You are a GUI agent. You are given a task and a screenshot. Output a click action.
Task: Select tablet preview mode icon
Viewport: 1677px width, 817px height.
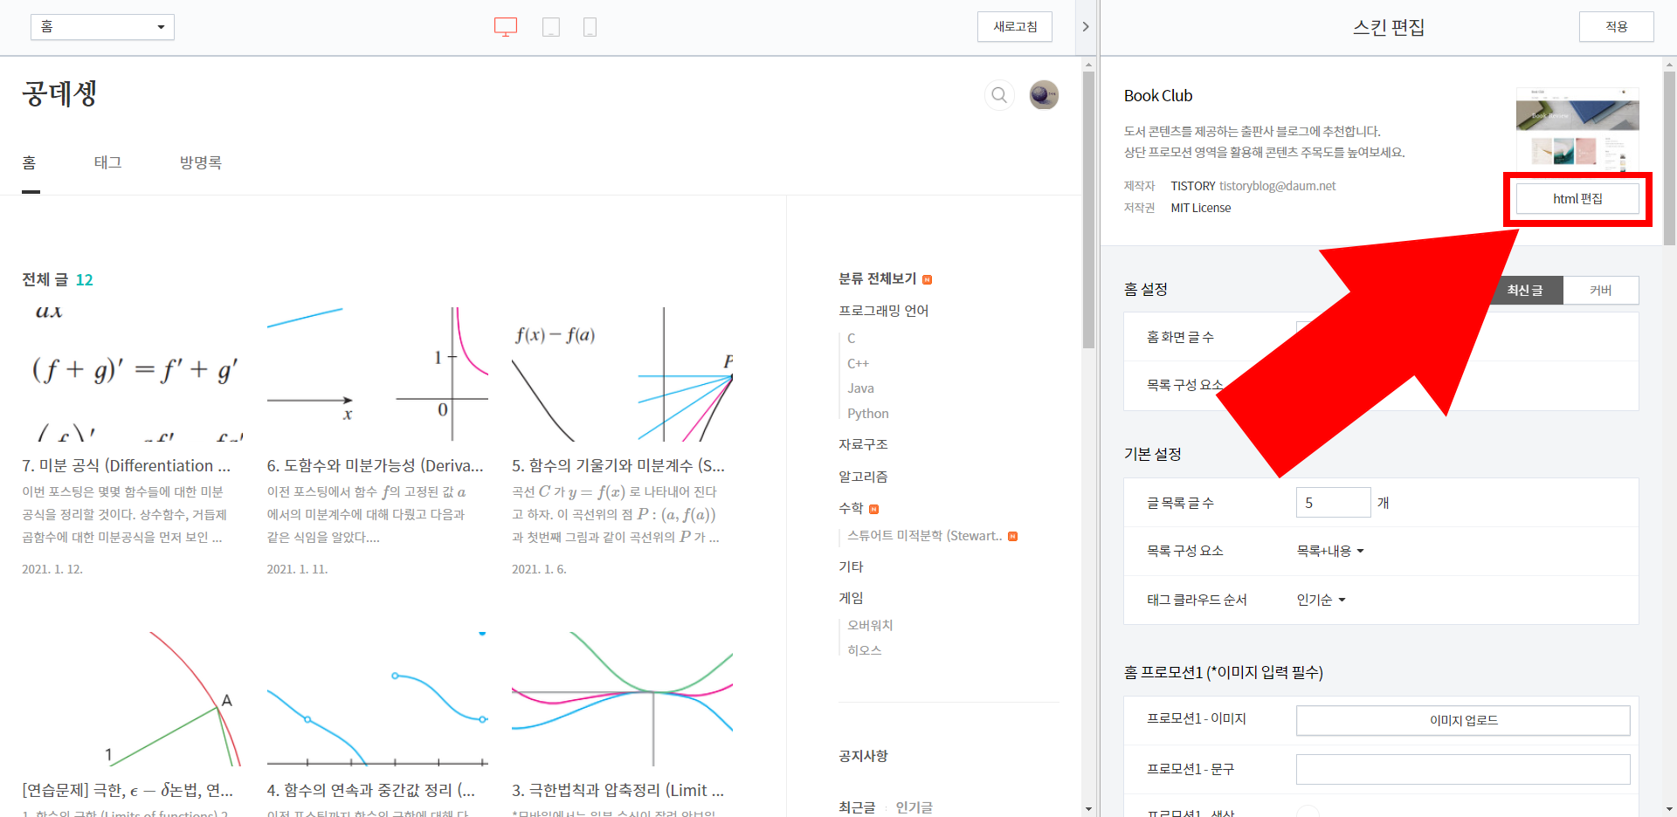pyautogui.click(x=551, y=27)
